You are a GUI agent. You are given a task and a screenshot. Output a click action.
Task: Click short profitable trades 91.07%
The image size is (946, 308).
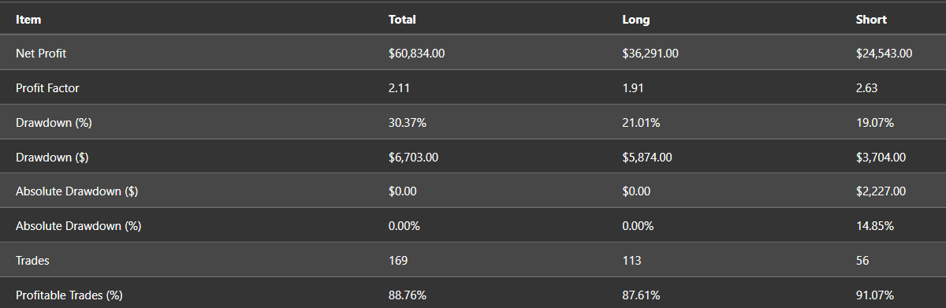click(x=875, y=295)
